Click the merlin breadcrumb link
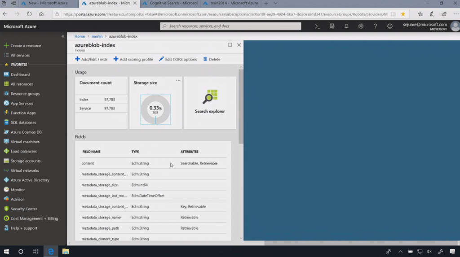460x257 pixels. [97, 36]
